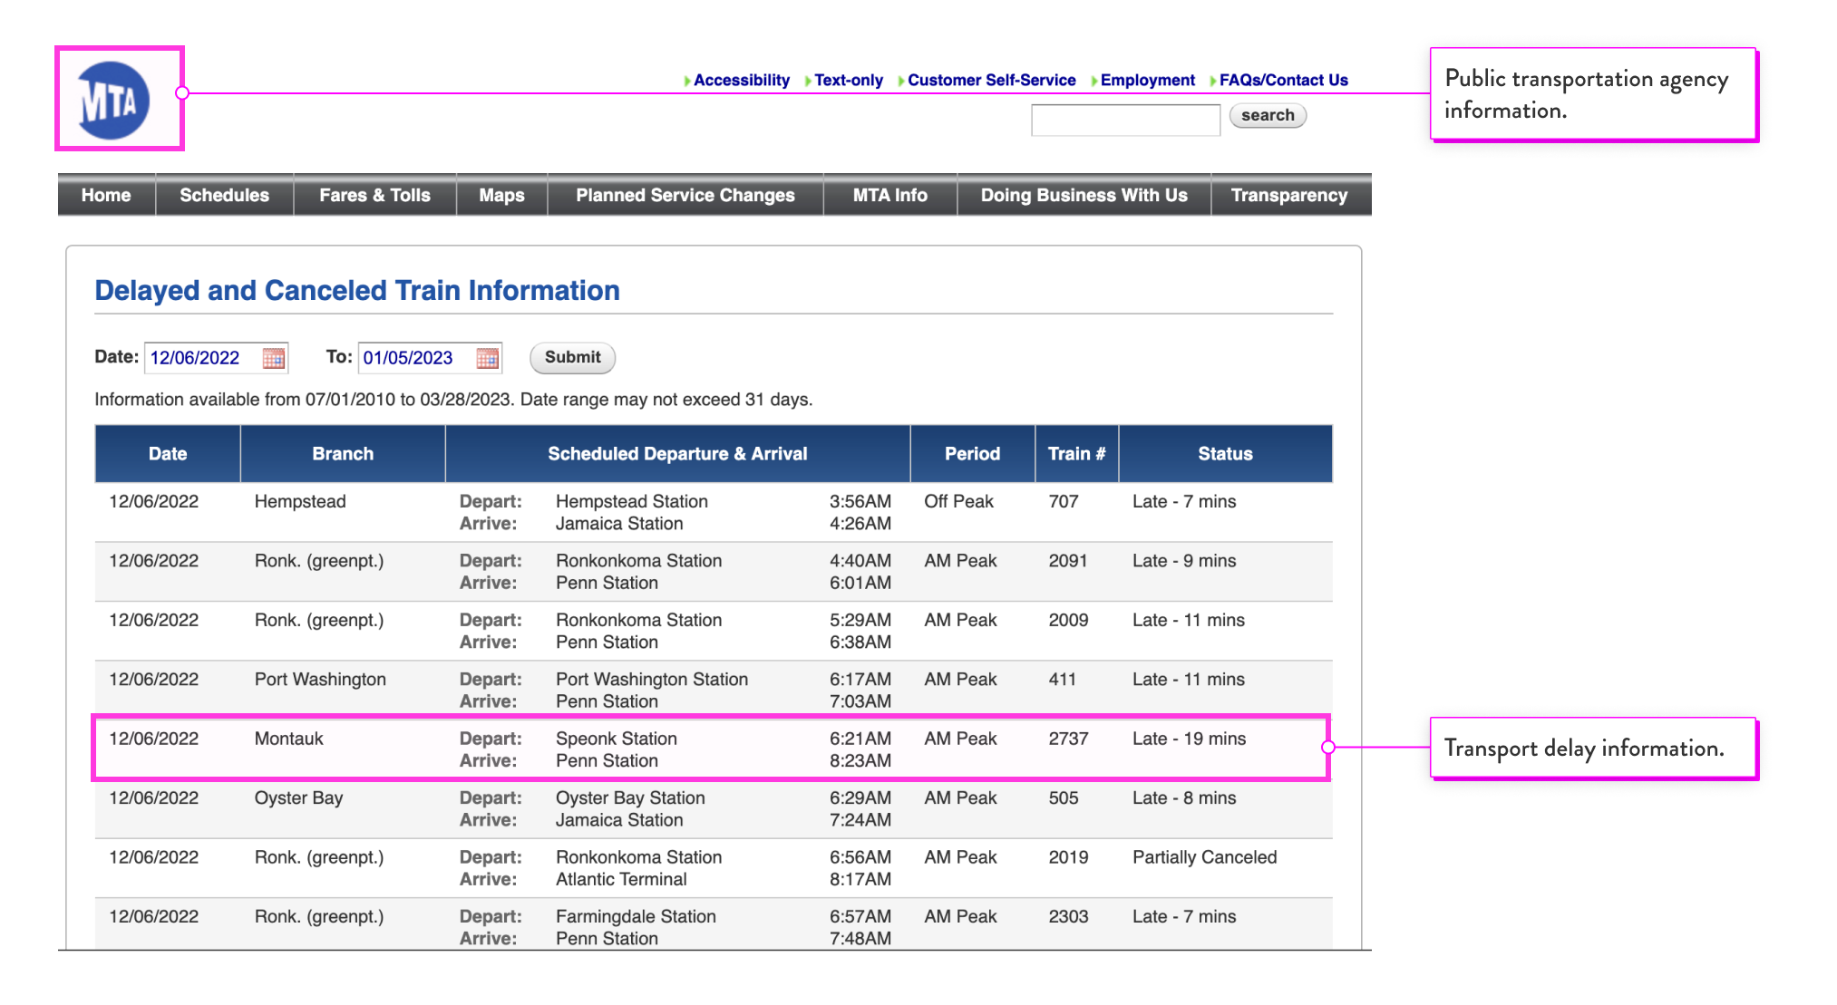
Task: Open the Text-only link
Action: coord(848,80)
